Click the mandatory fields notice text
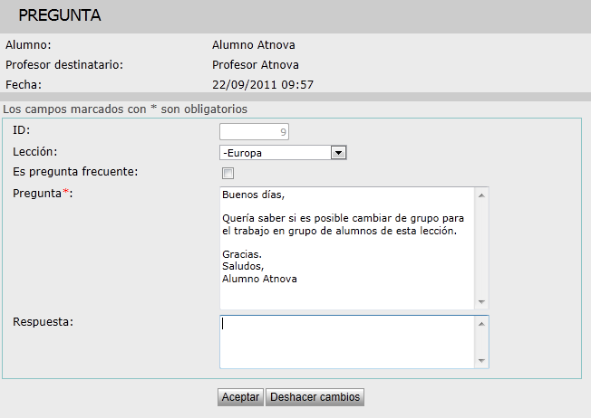The width and height of the screenshot is (591, 418). [x=125, y=109]
